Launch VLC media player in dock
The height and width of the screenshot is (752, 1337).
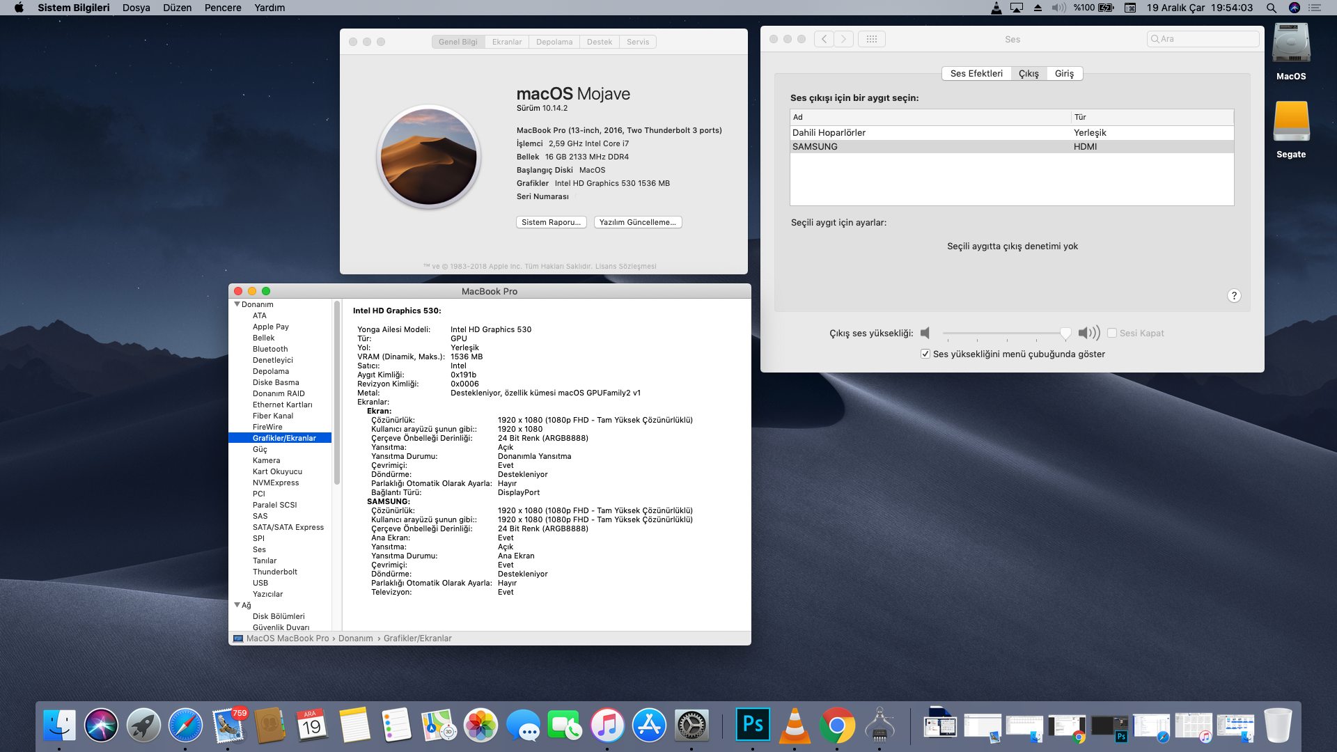795,725
